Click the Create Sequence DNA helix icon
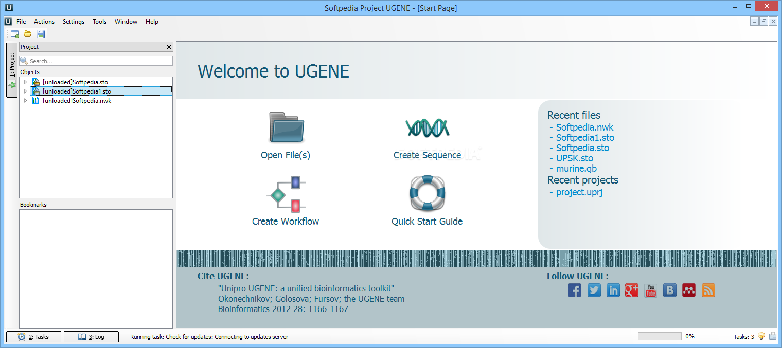The width and height of the screenshot is (782, 348). pyautogui.click(x=427, y=127)
